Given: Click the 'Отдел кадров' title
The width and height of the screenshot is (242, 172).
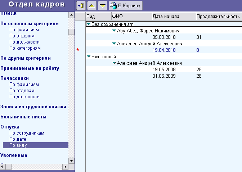Looking at the screenshot, I should [x=37, y=4].
